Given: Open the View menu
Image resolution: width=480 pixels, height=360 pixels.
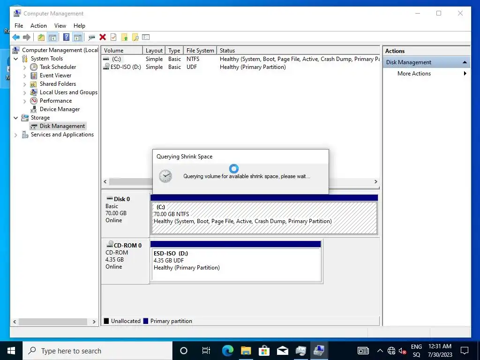Looking at the screenshot, I should point(60,26).
